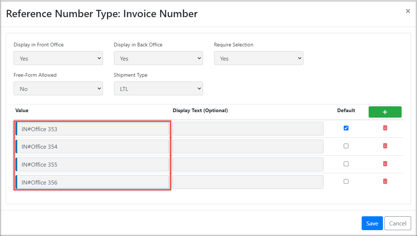The image size is (417, 236).
Task: Click trash icon for IN#Office 354
Action: 385,146
